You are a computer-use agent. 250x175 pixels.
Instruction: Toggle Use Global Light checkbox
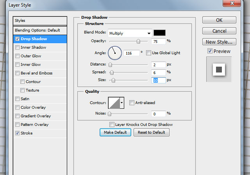click(x=148, y=53)
